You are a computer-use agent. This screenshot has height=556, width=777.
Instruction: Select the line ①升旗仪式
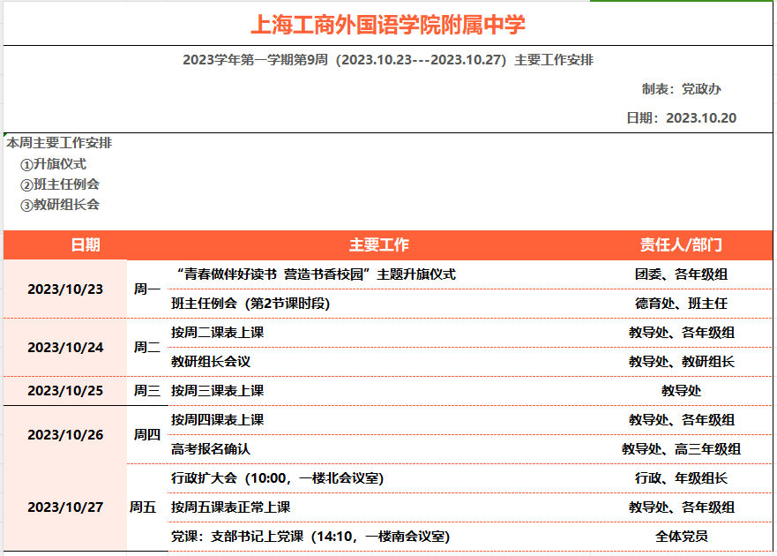click(53, 164)
